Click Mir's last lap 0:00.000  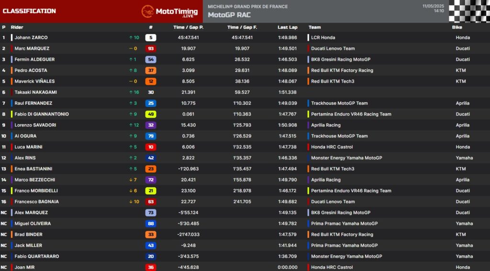pyautogui.click(x=288, y=267)
